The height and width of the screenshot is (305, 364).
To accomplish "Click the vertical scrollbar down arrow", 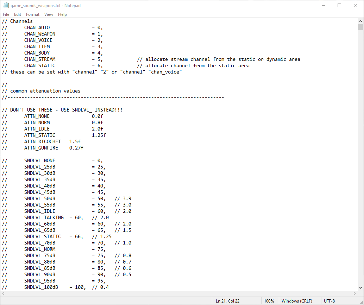I will point(360,288).
